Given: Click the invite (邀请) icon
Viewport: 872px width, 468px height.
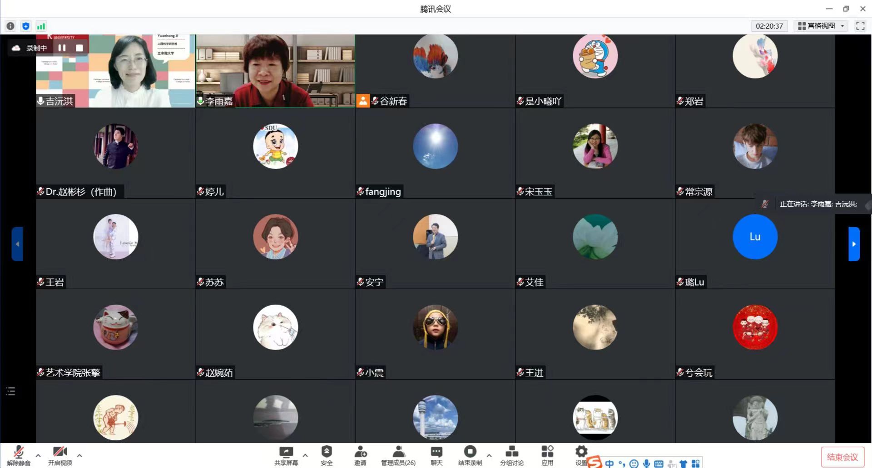Looking at the screenshot, I should coord(360,455).
